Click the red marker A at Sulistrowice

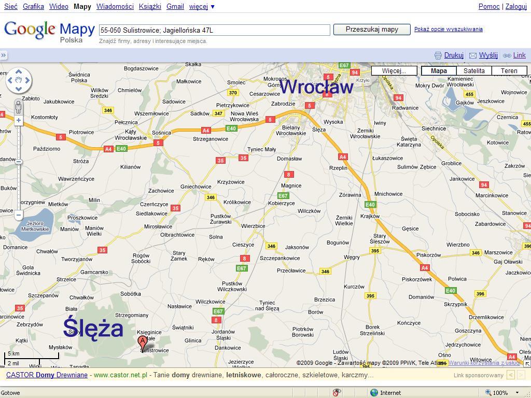click(142, 343)
